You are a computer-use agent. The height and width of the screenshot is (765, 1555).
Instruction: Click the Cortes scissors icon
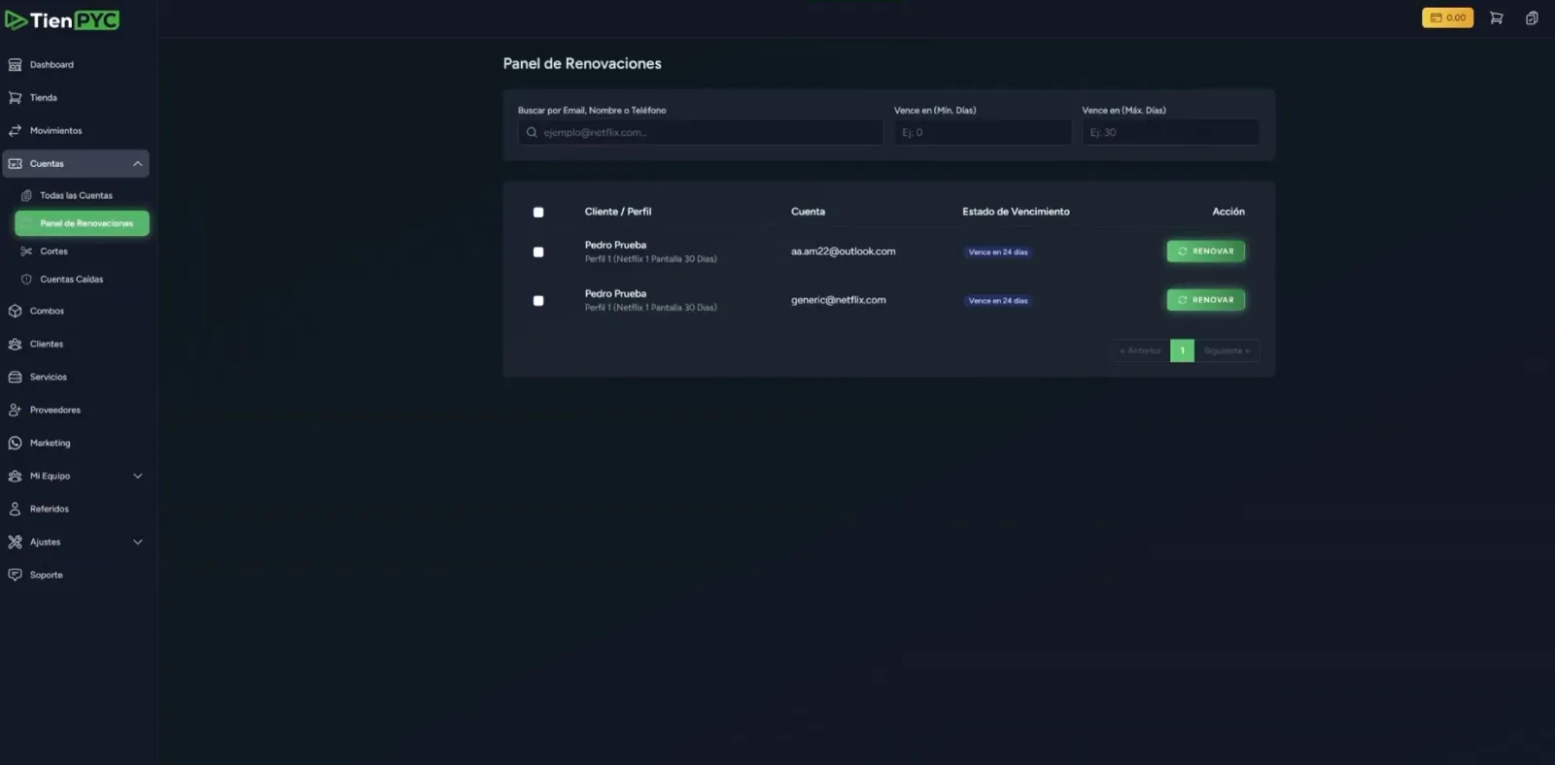coord(26,251)
